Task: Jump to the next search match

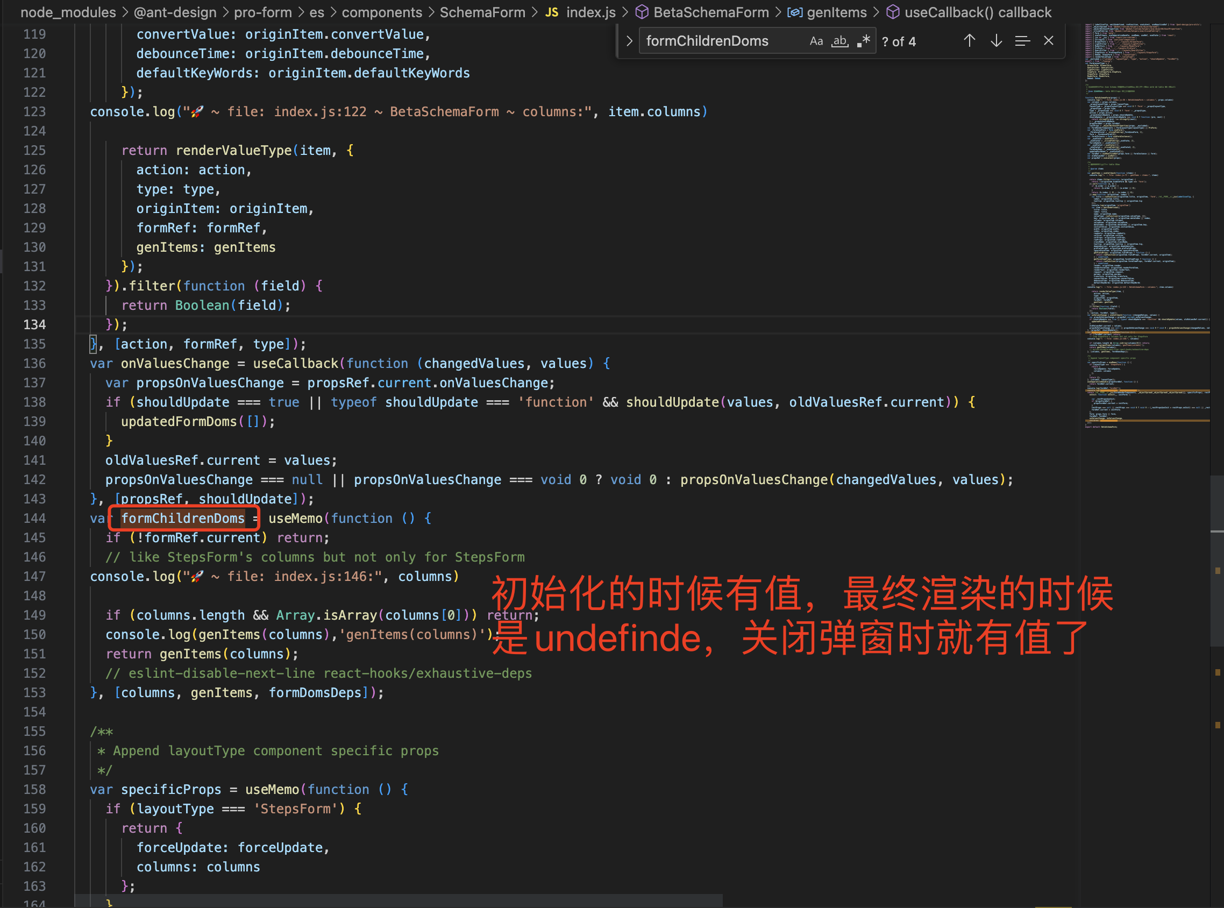Action: point(995,40)
